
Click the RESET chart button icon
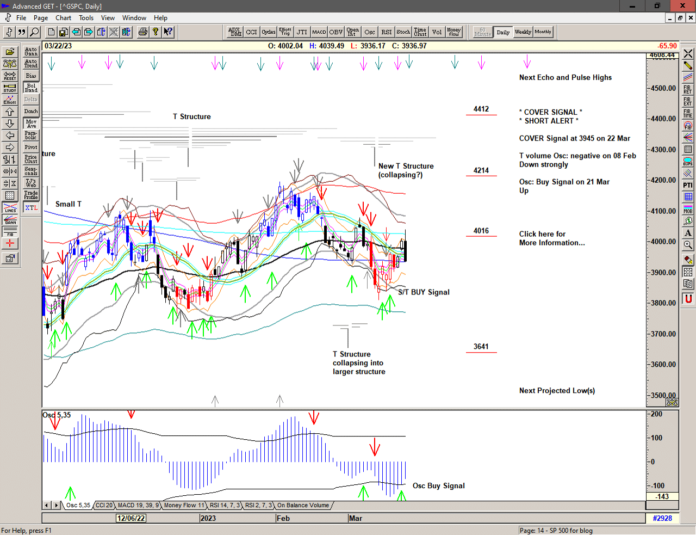[x=10, y=76]
